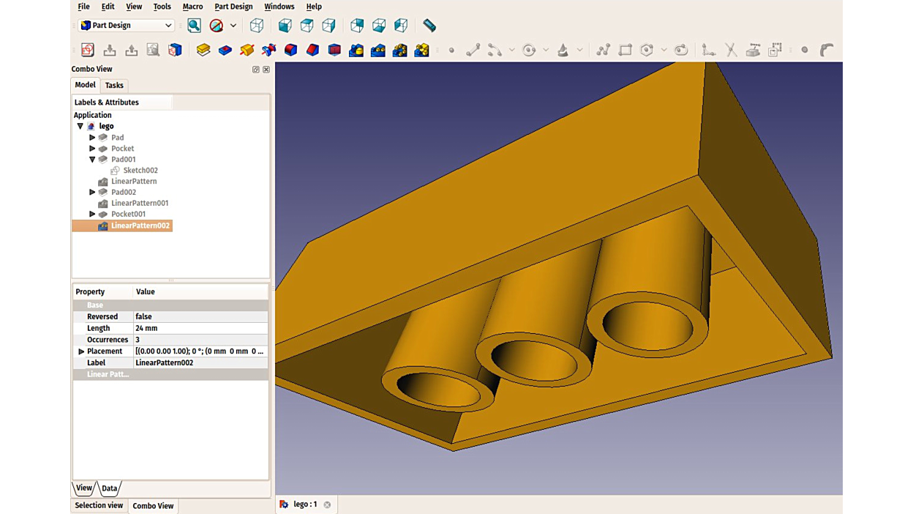Start a new sketch with the sketch icon
The width and height of the screenshot is (913, 514).
click(88, 50)
